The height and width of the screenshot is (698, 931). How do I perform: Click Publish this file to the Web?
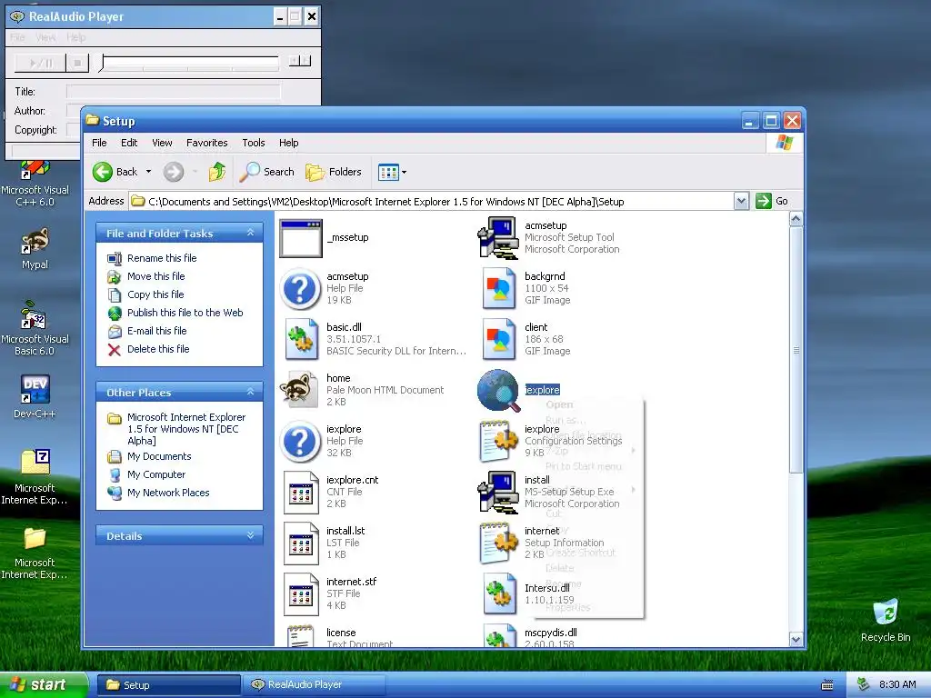click(x=185, y=313)
